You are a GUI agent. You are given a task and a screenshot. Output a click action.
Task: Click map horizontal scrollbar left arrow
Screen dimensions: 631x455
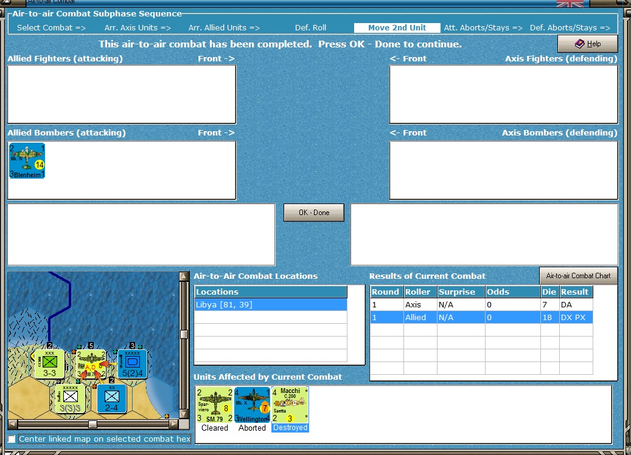[x=13, y=423]
